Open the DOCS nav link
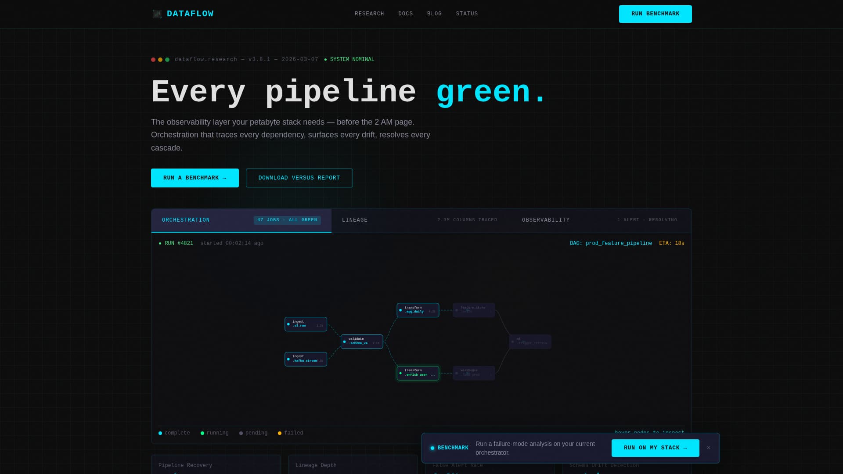The image size is (843, 474). (x=405, y=14)
